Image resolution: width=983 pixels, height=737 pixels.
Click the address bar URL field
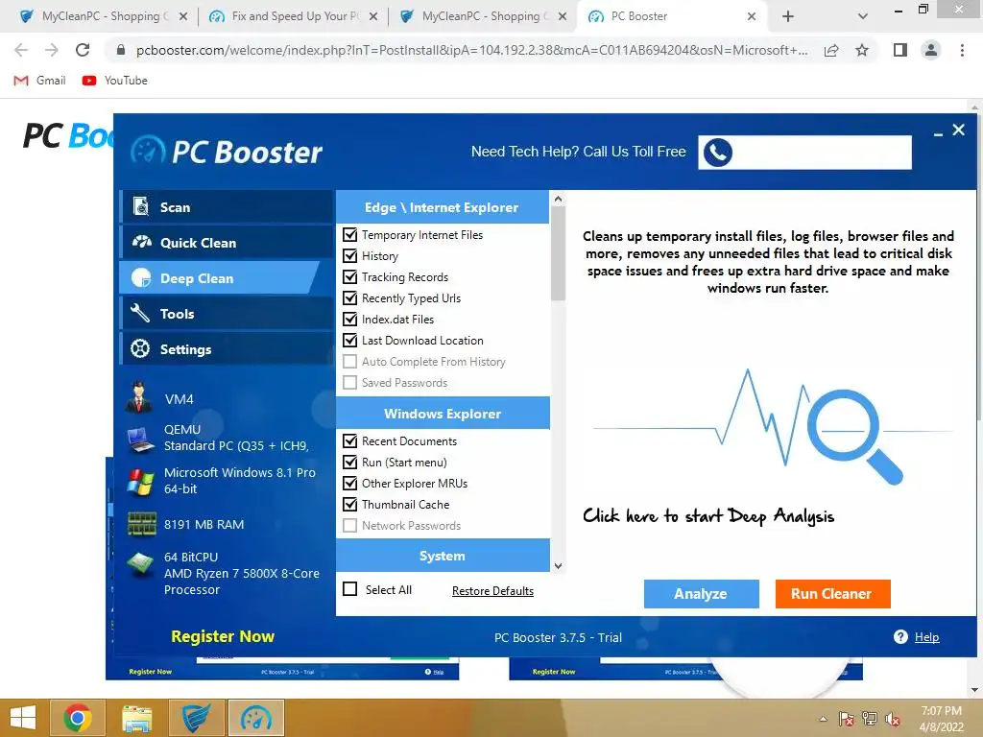click(x=470, y=50)
